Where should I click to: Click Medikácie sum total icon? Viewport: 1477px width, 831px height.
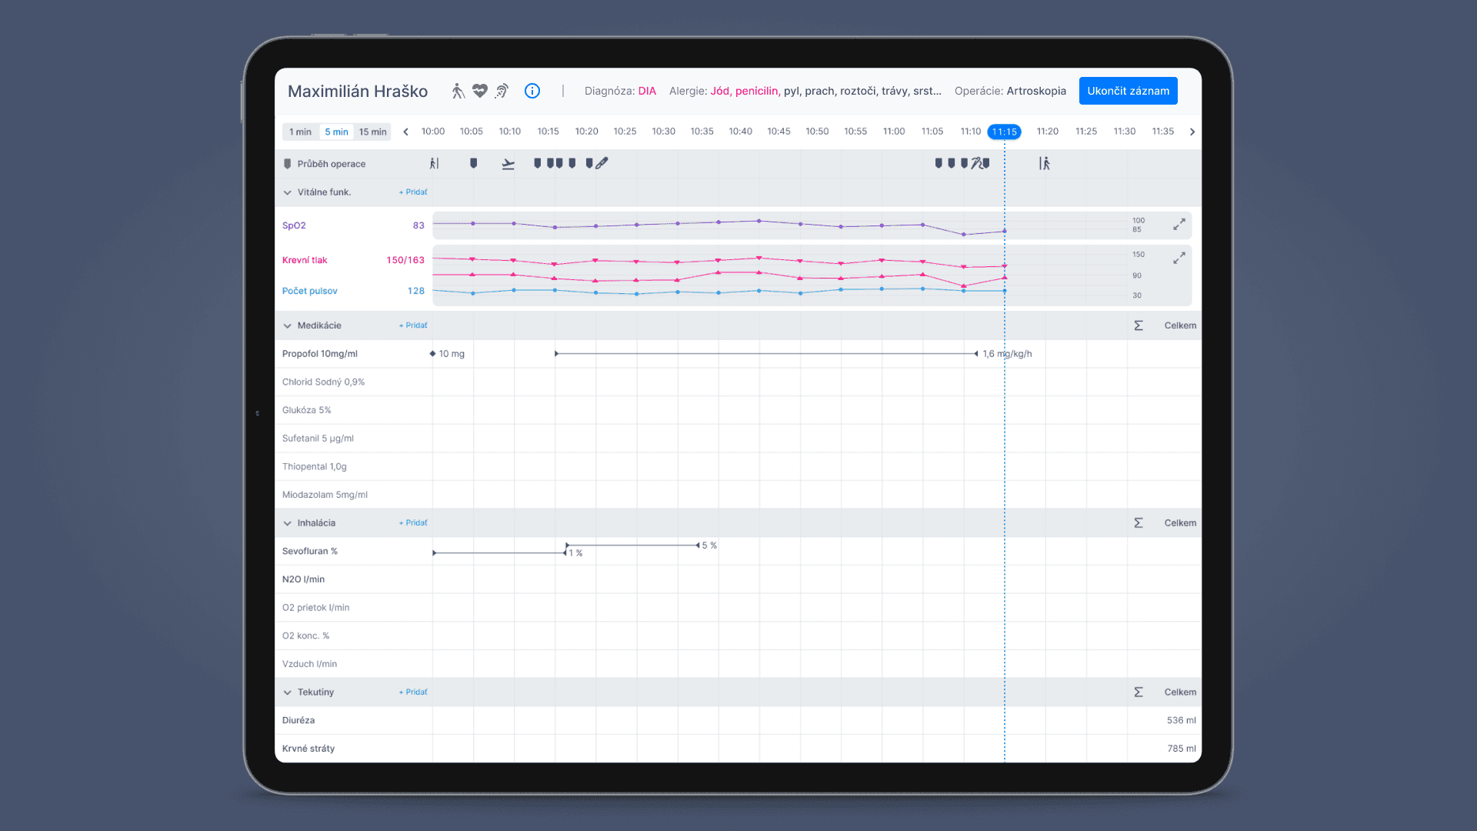pos(1139,325)
